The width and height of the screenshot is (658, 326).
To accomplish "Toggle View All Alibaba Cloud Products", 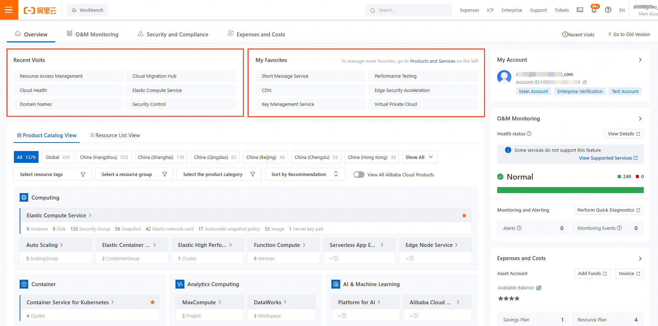I will coord(359,175).
